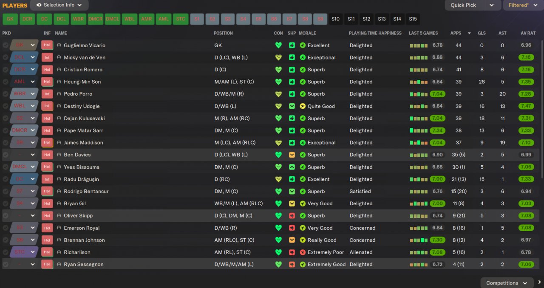The image size is (544, 288).
Task: Click the Quick Pick button
Action: (x=463, y=5)
